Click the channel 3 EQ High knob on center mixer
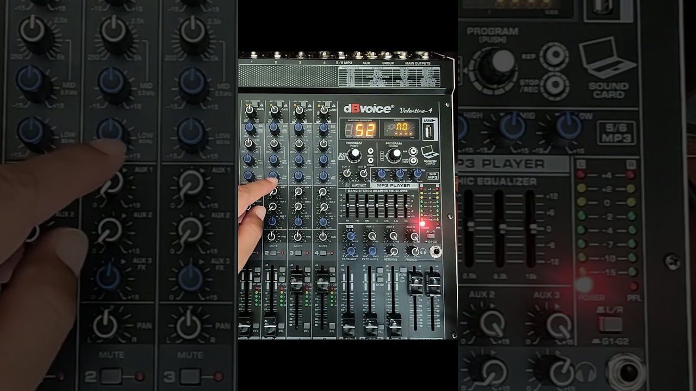Viewport: 696px width, 391px height. click(x=299, y=128)
